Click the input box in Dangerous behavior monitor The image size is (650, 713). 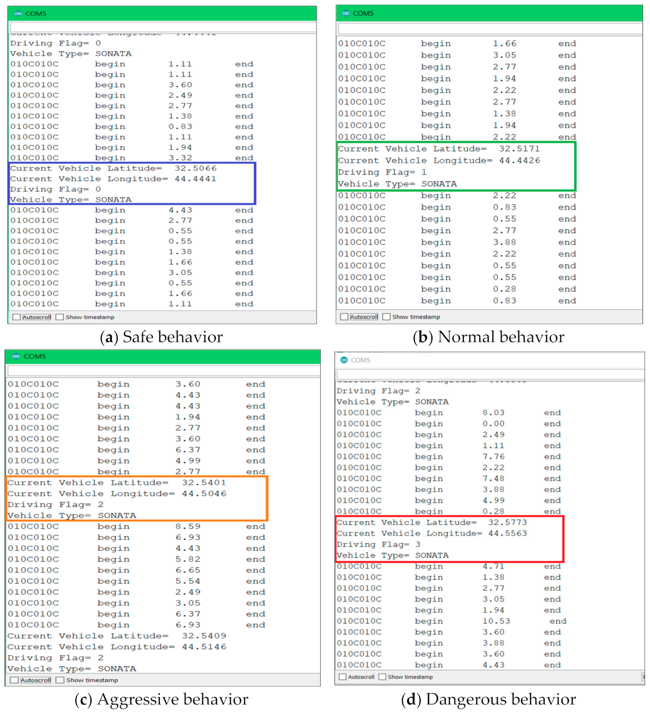tap(489, 374)
